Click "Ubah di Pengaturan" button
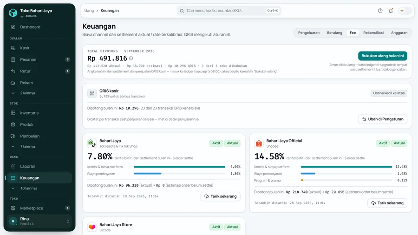This screenshot has width=418, height=235. pyautogui.click(x=383, y=119)
